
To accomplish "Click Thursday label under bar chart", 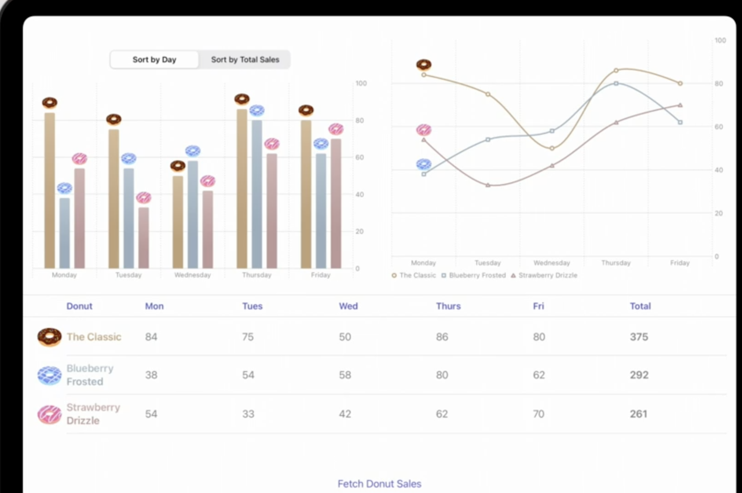I will tap(256, 275).
